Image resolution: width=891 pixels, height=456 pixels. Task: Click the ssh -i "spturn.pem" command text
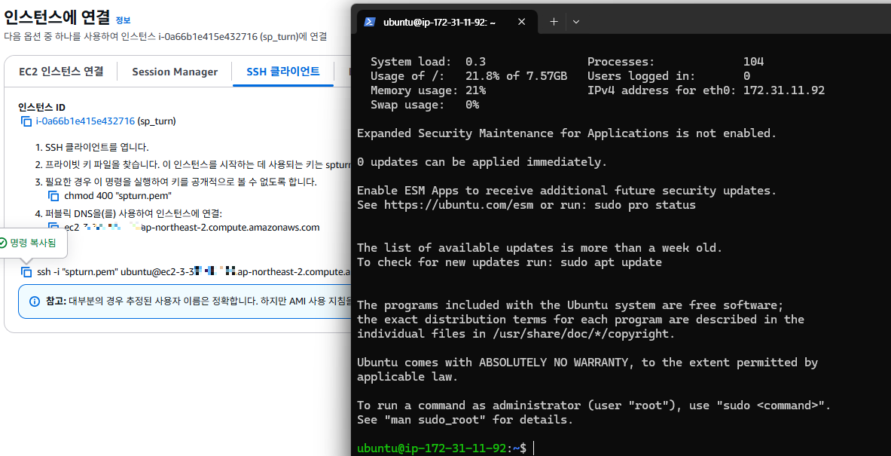coord(194,272)
